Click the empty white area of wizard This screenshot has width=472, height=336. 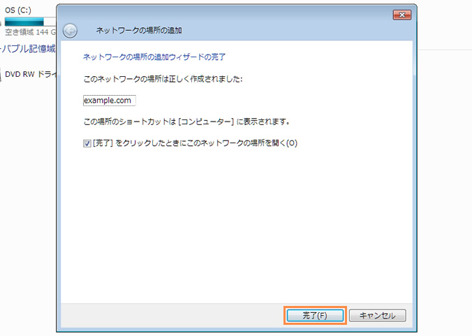(x=237, y=224)
